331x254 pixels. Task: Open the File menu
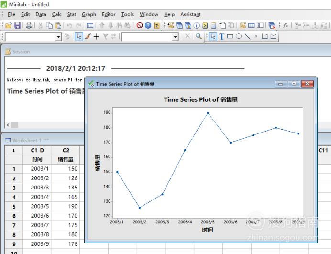[x=11, y=14]
